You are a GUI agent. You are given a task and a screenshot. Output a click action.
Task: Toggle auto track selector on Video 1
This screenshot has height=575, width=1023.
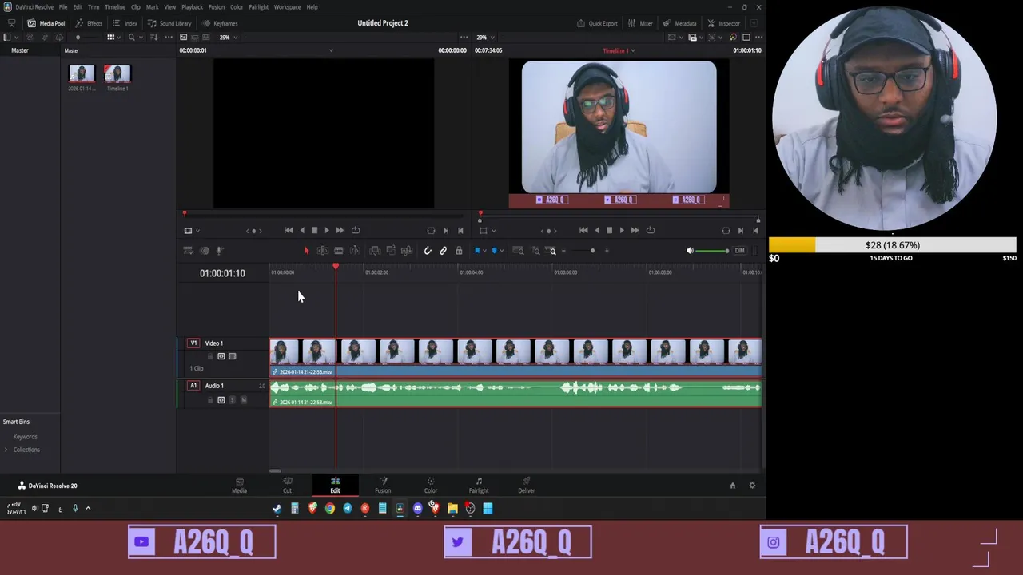tap(221, 356)
